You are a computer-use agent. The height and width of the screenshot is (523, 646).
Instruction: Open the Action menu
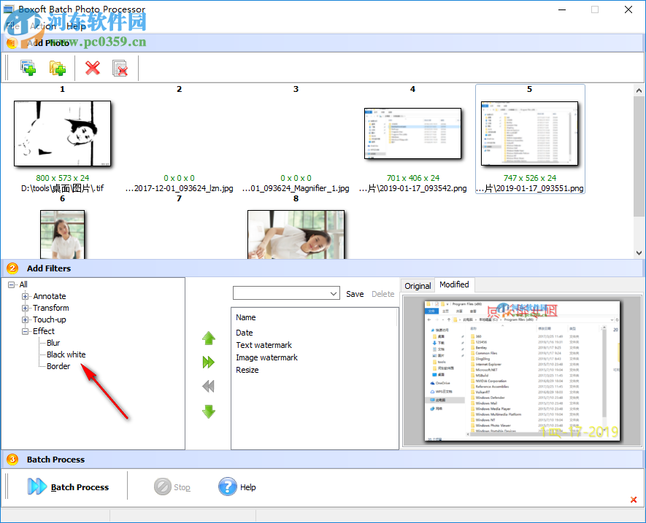(42, 26)
